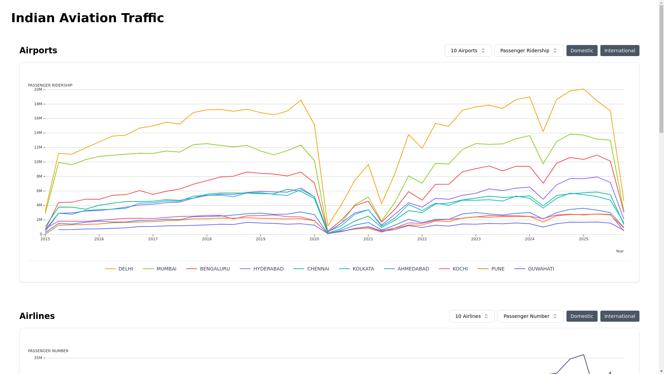Click the MUMBAI green legend line
The width and height of the screenshot is (664, 374).
148,269
